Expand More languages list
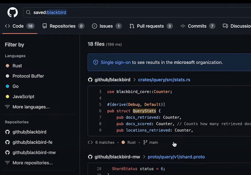Viewport: 251px width, 175px height. tap(31, 107)
